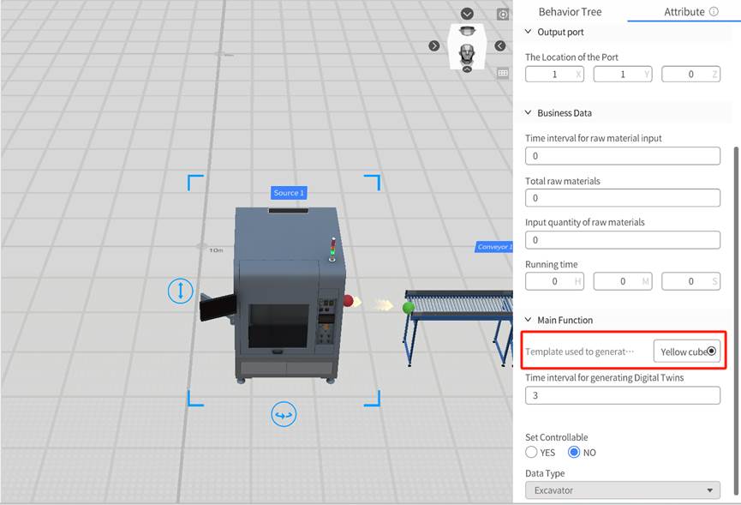Select NO for Set Controllable
The image size is (741, 505).
coord(574,452)
